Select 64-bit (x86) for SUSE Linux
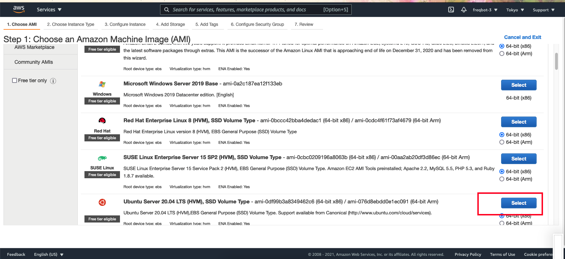Viewport: 565px width, 259px height. [x=502, y=171]
